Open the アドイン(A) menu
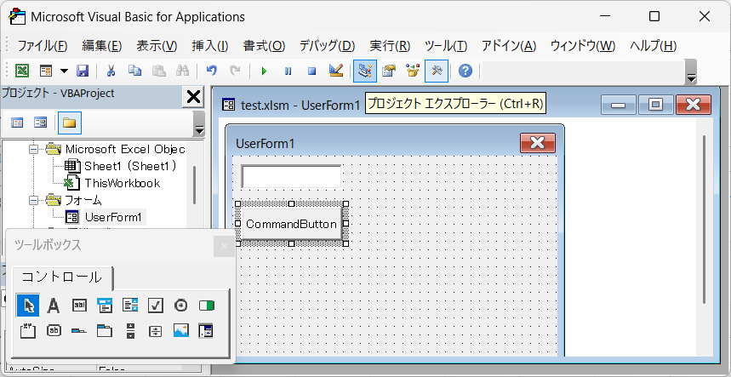731x377 pixels. 509,46
